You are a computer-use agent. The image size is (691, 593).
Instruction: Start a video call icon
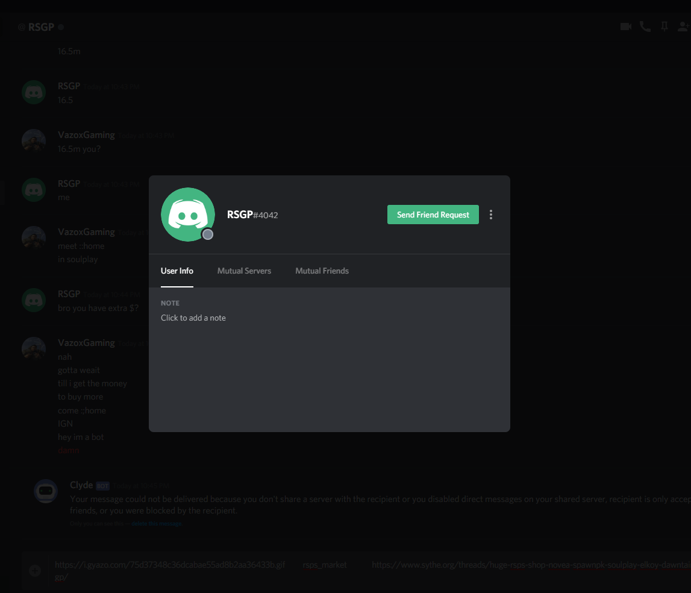[626, 27]
